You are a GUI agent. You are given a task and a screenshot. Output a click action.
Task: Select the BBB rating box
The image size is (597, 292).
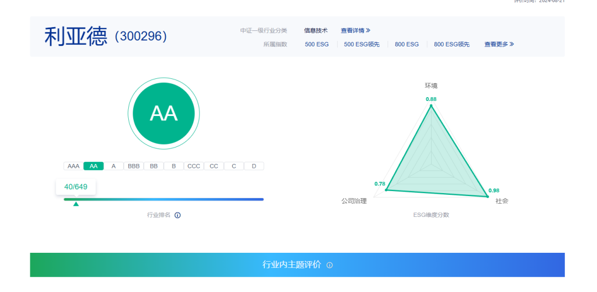[x=133, y=166]
